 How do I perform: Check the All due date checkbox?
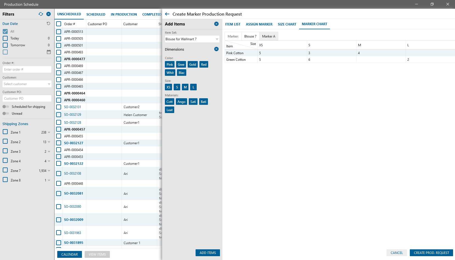5,31
